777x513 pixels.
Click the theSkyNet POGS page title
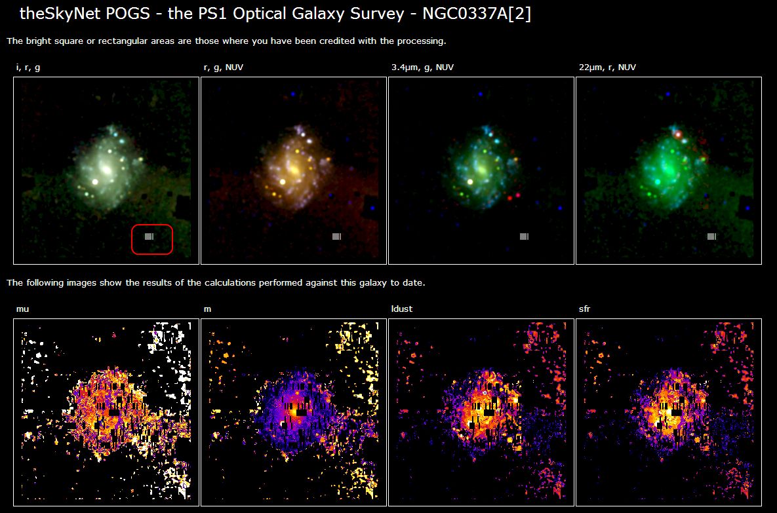pos(275,14)
